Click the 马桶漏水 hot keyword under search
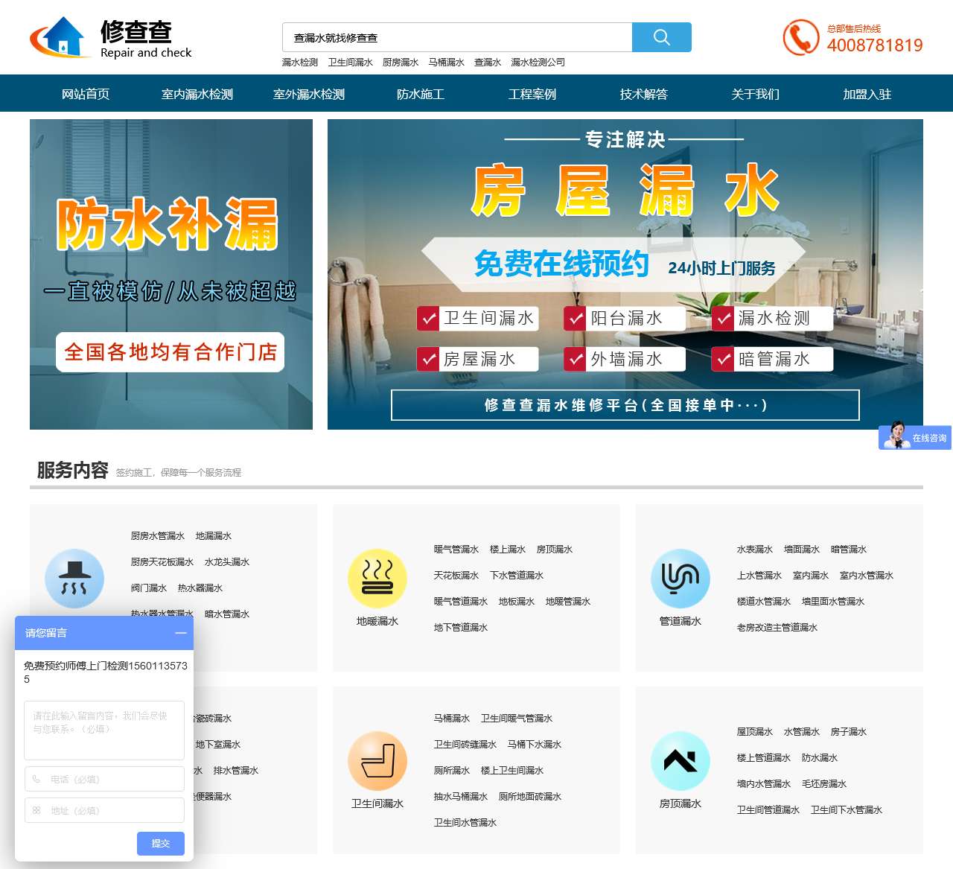 (447, 63)
